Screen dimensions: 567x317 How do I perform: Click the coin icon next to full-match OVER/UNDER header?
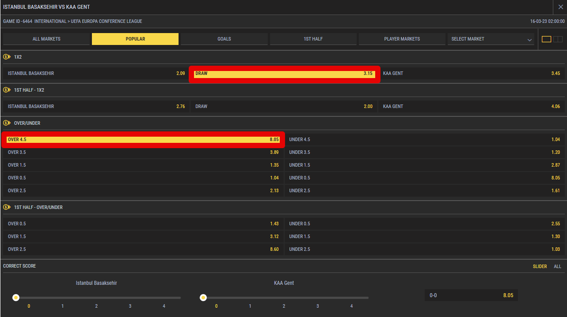[7, 123]
